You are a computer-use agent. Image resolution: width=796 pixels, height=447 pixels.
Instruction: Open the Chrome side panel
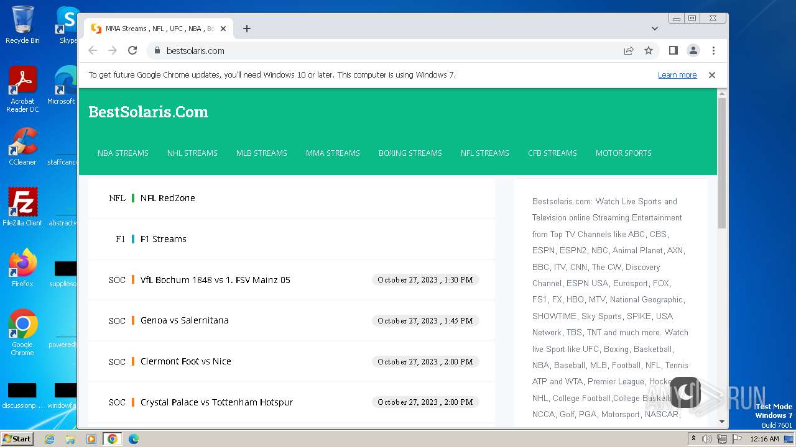click(x=673, y=50)
